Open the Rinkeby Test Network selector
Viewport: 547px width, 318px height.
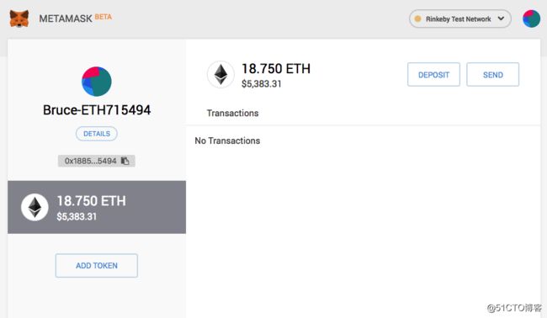pos(459,19)
